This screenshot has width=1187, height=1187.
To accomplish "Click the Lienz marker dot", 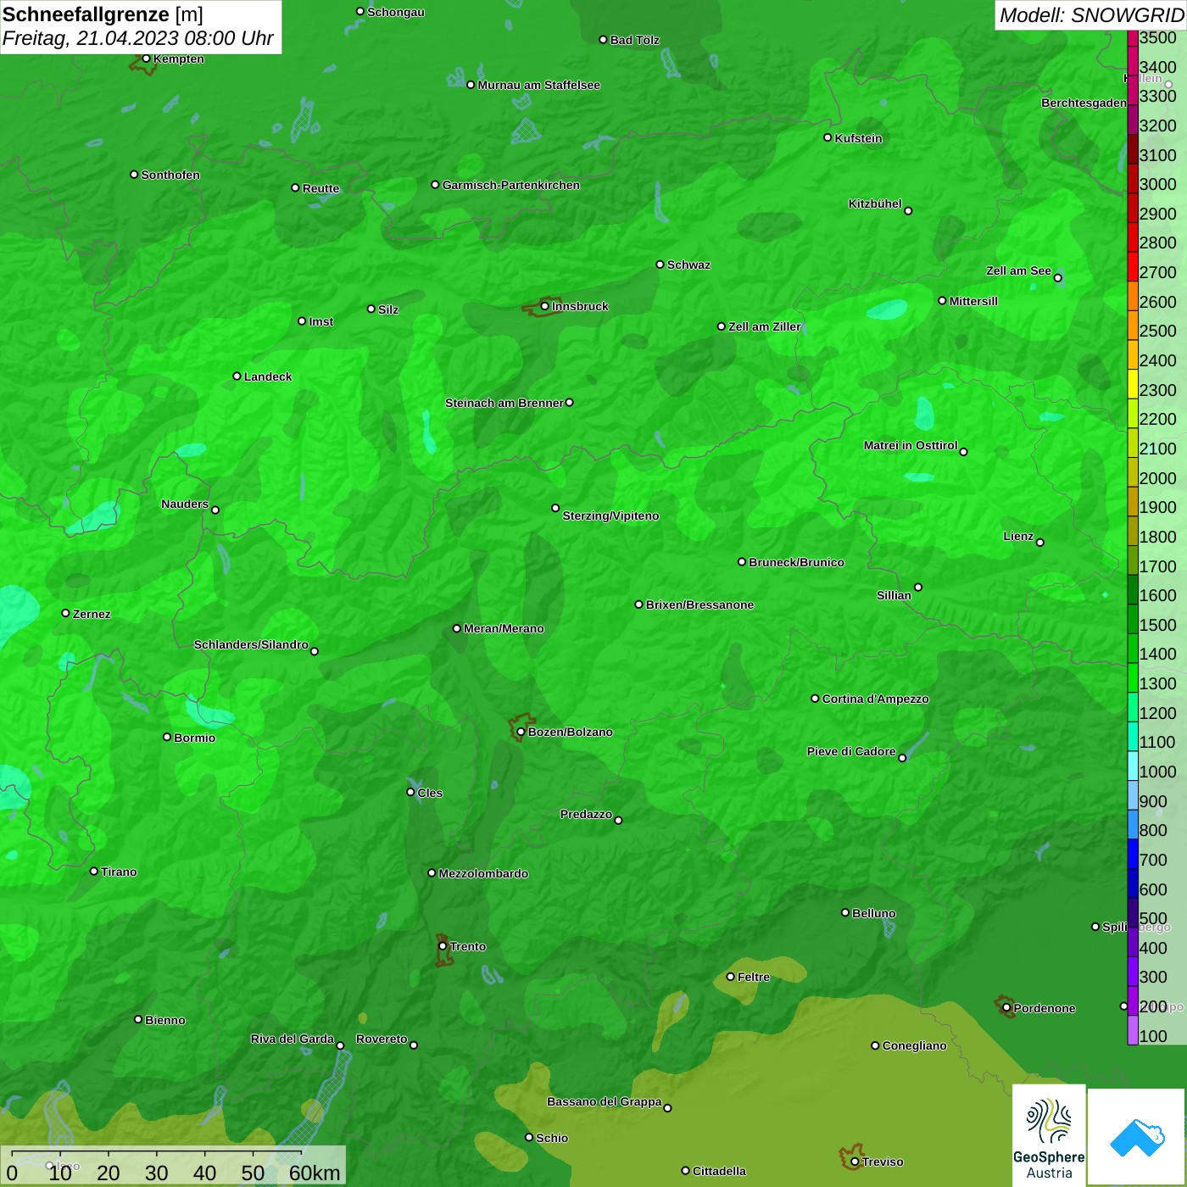I will pyautogui.click(x=1040, y=543).
